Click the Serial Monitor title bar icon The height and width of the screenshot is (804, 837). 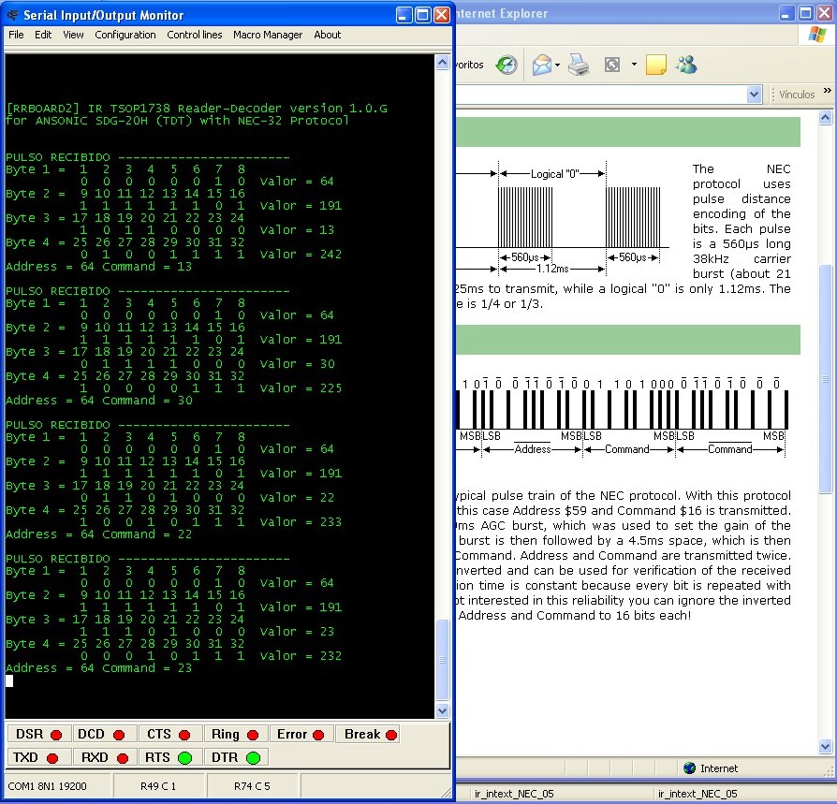coord(13,15)
